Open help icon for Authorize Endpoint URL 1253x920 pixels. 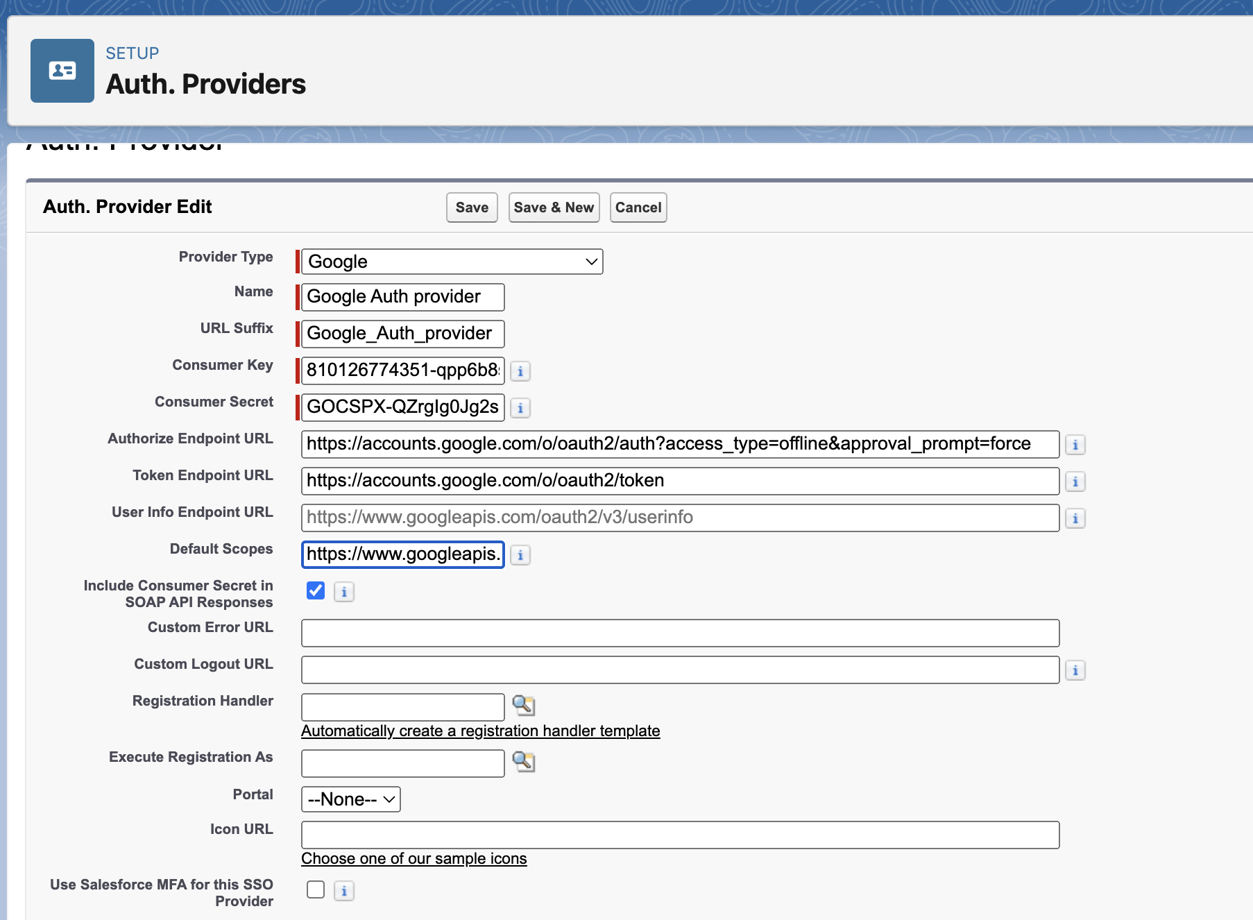click(1075, 445)
